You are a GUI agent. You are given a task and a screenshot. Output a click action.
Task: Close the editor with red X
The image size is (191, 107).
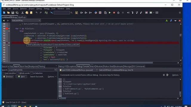tap(180, 21)
